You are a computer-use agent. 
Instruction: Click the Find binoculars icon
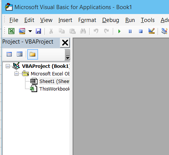[83, 31]
